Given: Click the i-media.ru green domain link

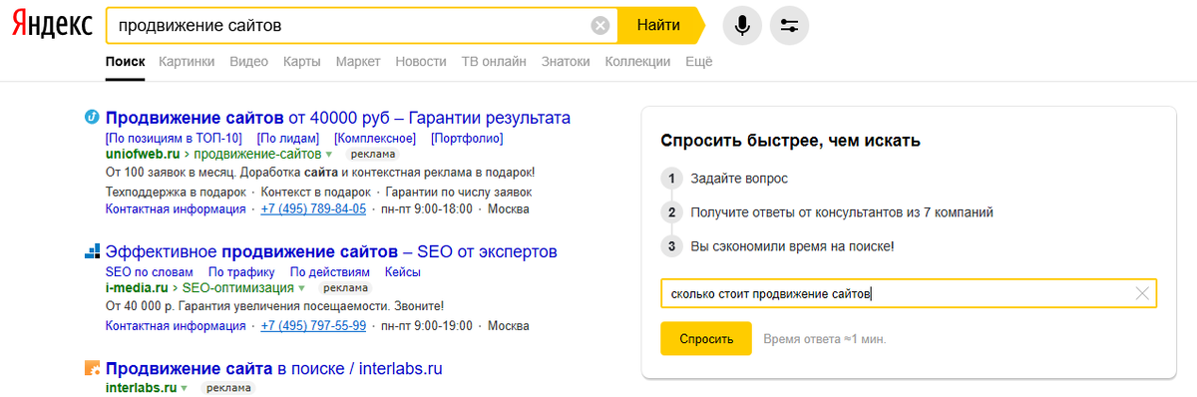Looking at the screenshot, I should point(137,288).
